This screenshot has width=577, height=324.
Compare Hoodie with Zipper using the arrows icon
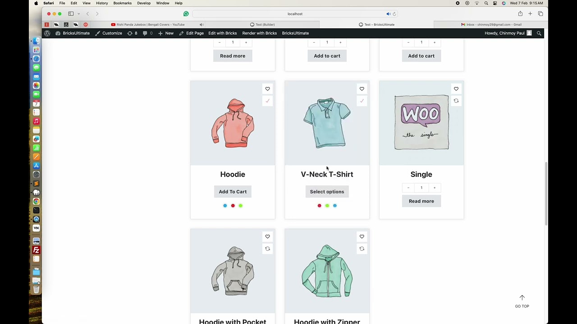click(x=362, y=248)
